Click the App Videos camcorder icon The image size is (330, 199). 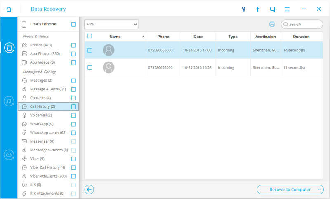(x=24, y=62)
